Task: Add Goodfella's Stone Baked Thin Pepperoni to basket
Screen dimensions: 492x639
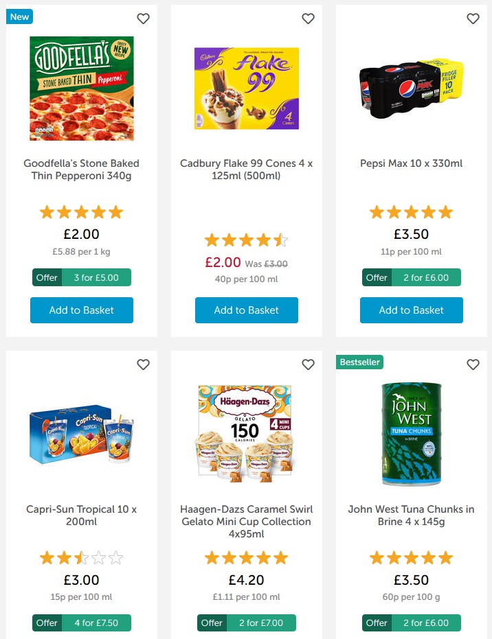Action: pyautogui.click(x=81, y=310)
